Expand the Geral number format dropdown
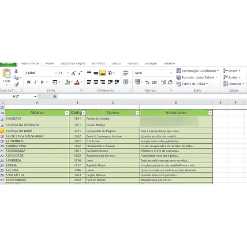 [x=171, y=73]
